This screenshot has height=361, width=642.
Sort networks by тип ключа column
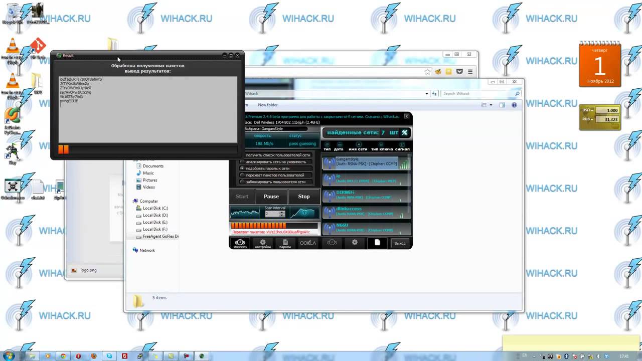click(x=382, y=146)
